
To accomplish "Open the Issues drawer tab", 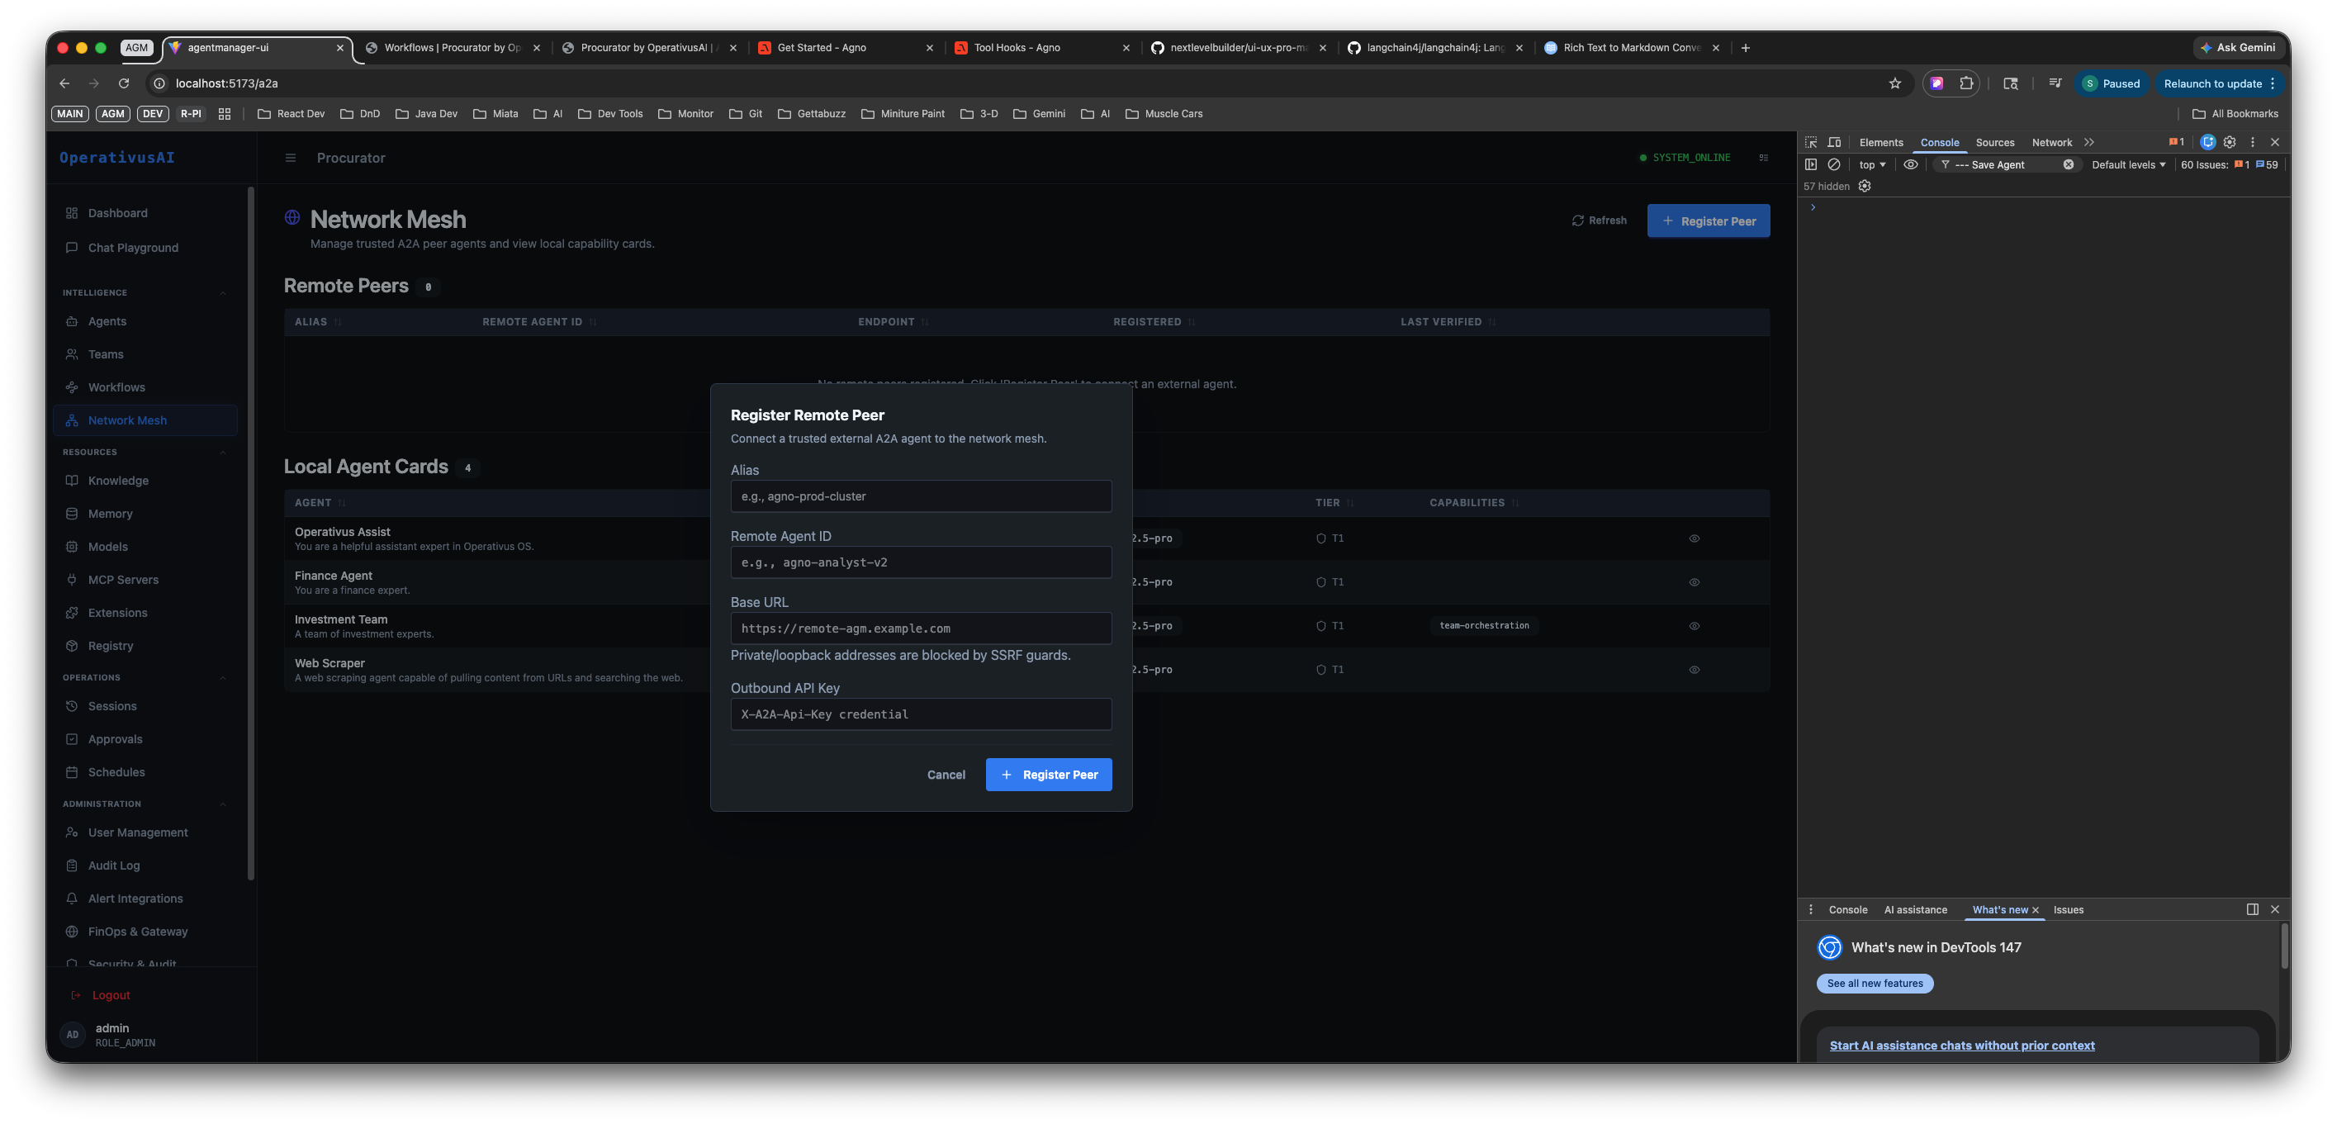I will pyautogui.click(x=2069, y=910).
